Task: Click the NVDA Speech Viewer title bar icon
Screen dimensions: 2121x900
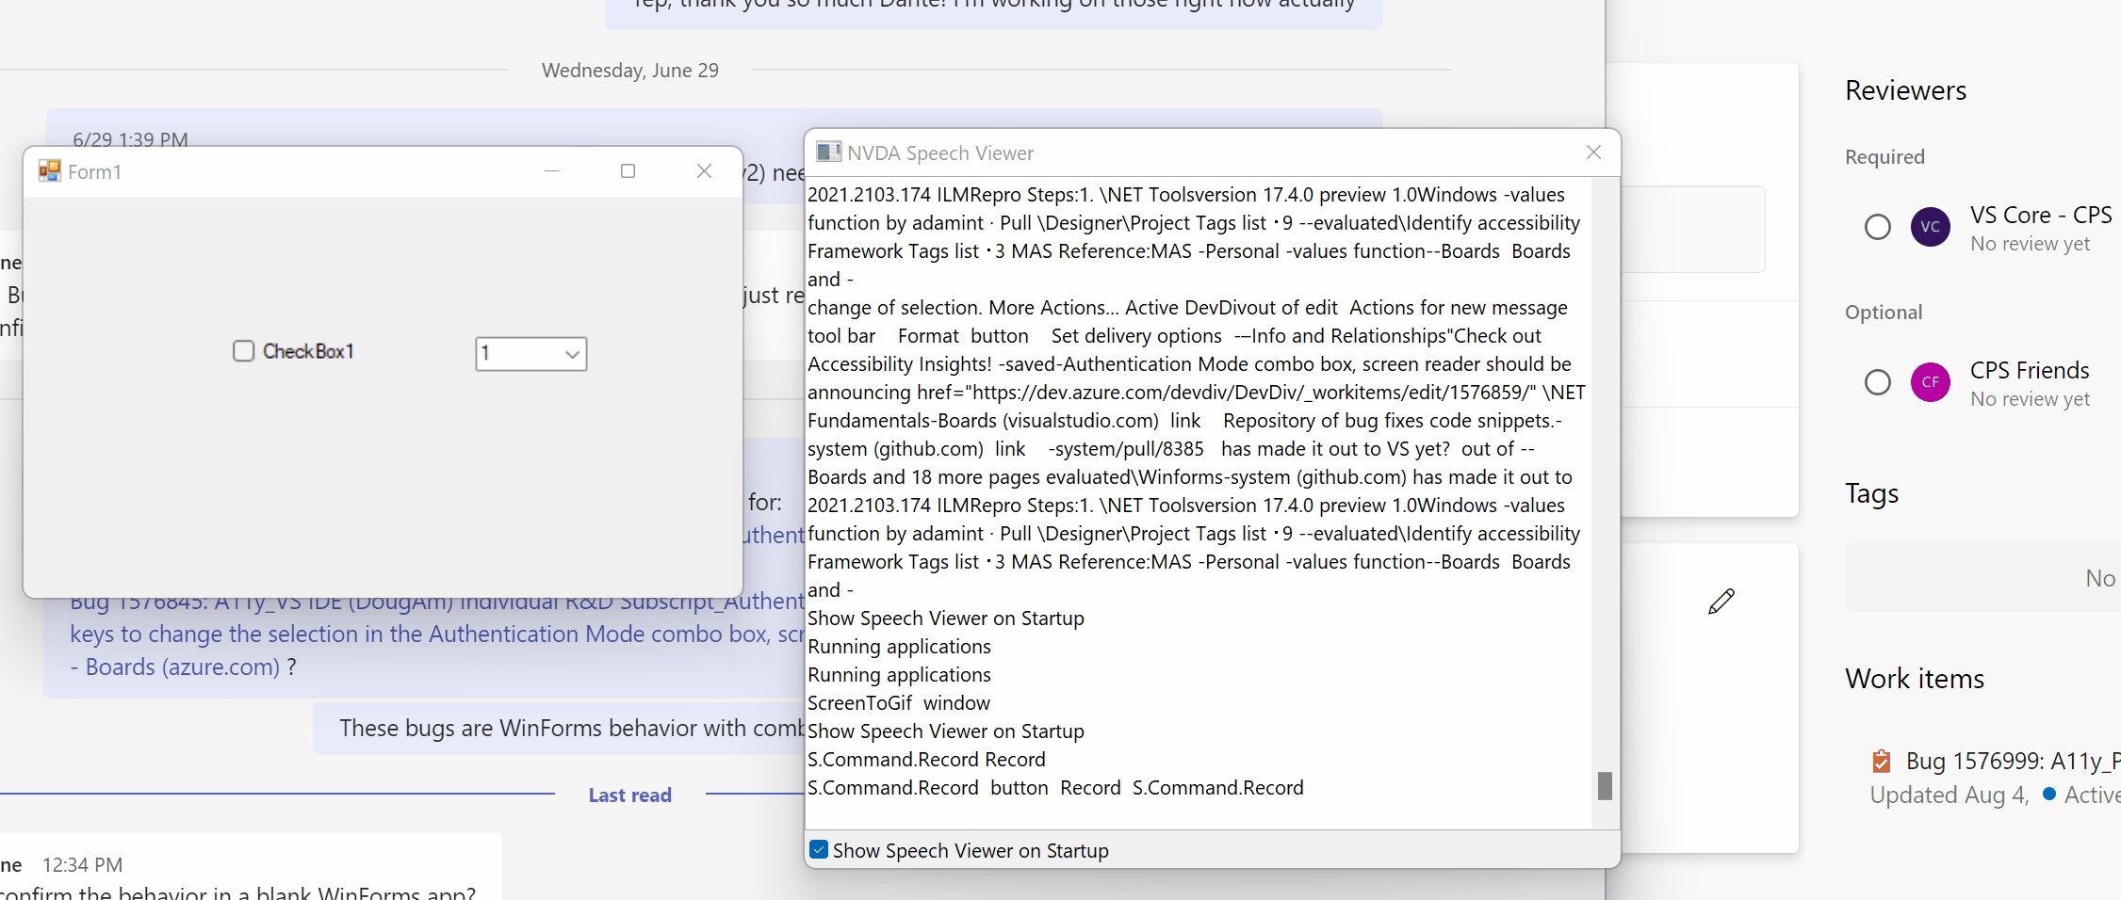Action: coord(829,152)
